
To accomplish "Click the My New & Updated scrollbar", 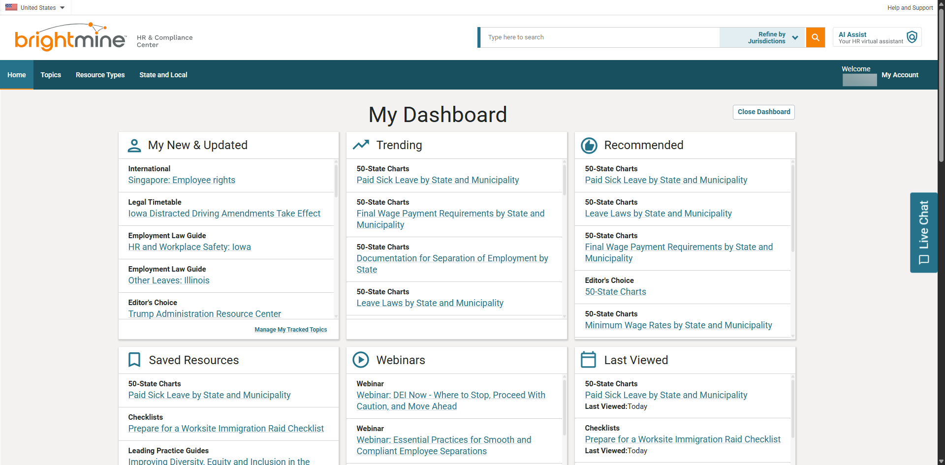I will [x=336, y=182].
